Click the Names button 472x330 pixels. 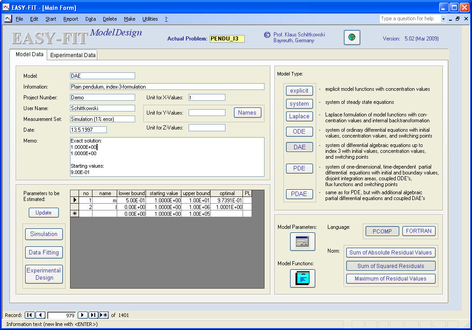pos(247,113)
